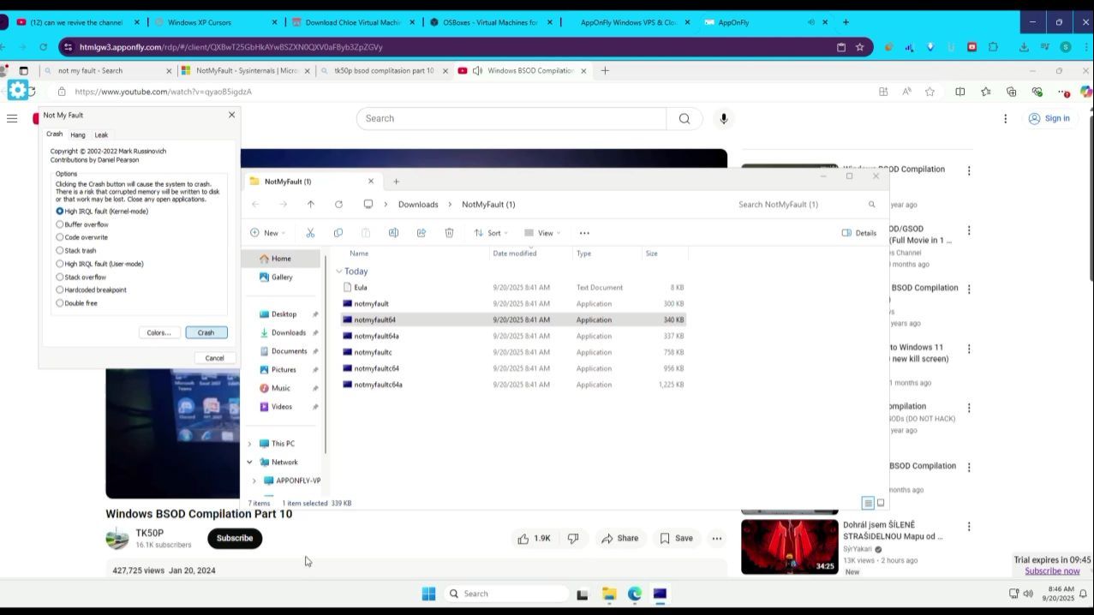The height and width of the screenshot is (615, 1094).
Task: Open the not my fault - Search Edge tab
Action: [x=106, y=71]
